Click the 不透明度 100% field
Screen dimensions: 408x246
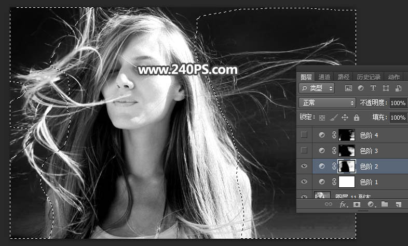tap(398, 103)
